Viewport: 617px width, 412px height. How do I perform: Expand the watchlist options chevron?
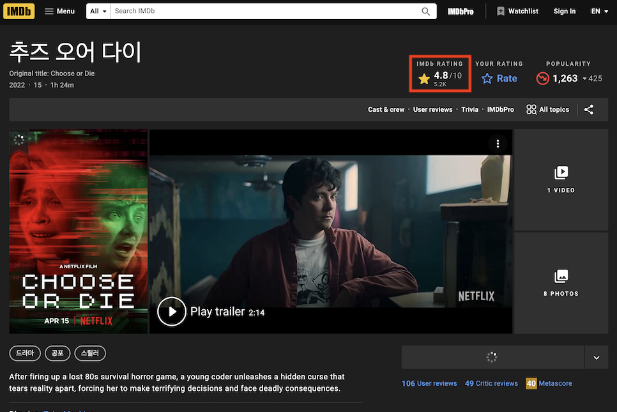[596, 357]
